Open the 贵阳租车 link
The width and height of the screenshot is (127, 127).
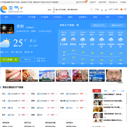[x=69, y=123]
